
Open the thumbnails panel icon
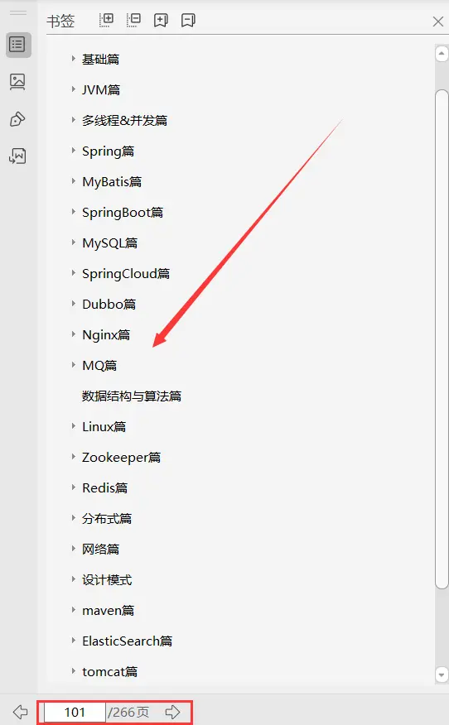(17, 82)
